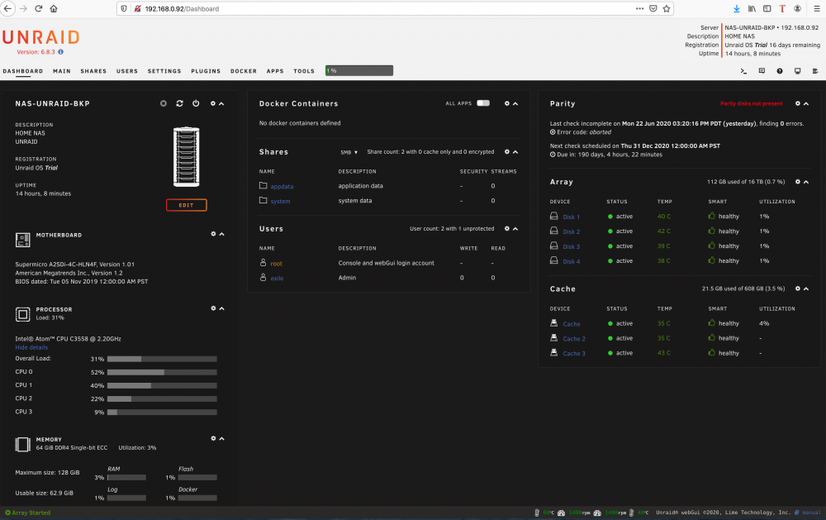The image size is (826, 520).
Task: Collapse the Memory section
Action: pyautogui.click(x=221, y=438)
